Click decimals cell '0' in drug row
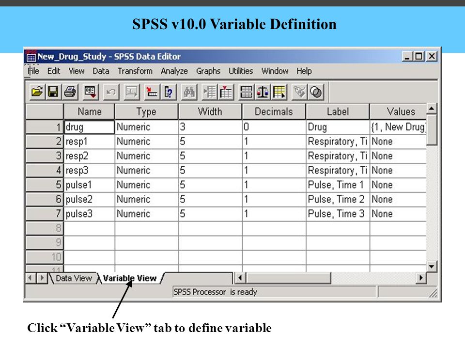This screenshot has height=349, width=465. pos(274,127)
